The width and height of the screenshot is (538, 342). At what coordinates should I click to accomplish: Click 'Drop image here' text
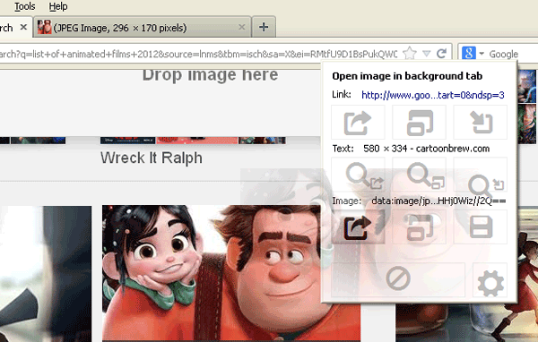210,74
